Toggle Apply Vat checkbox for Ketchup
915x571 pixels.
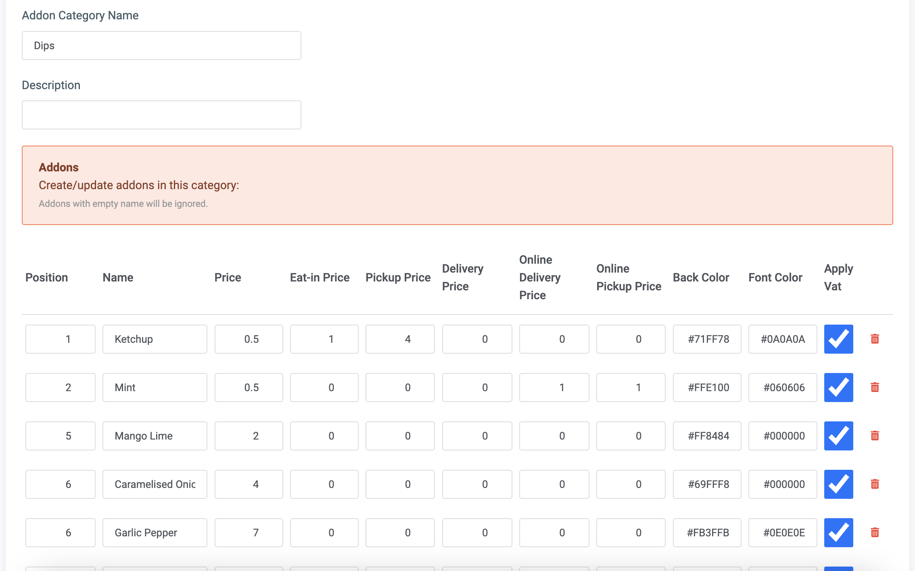[x=839, y=338]
